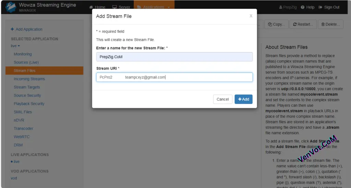Click the Sign Out icon

[320, 7]
